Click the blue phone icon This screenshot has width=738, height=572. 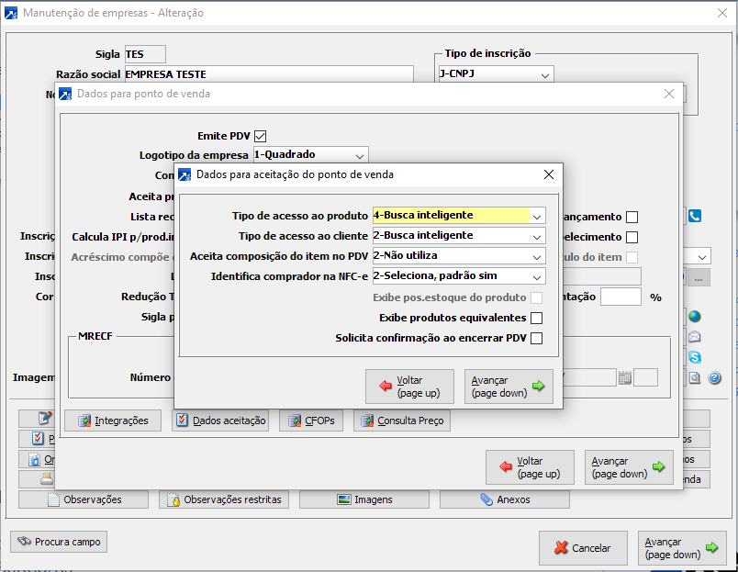[x=695, y=216]
